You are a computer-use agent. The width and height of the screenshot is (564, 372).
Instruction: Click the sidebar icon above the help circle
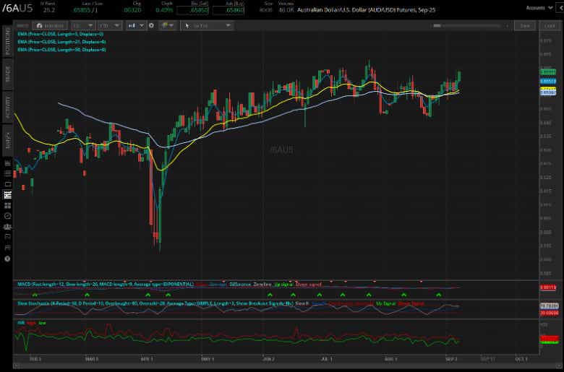[7, 248]
